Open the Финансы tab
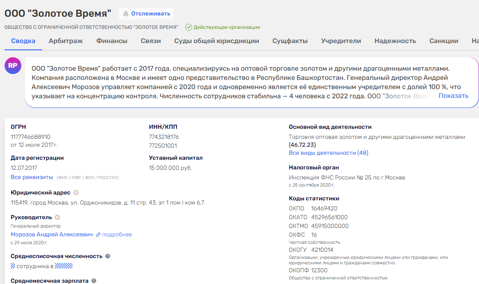479x284 pixels. (x=112, y=41)
